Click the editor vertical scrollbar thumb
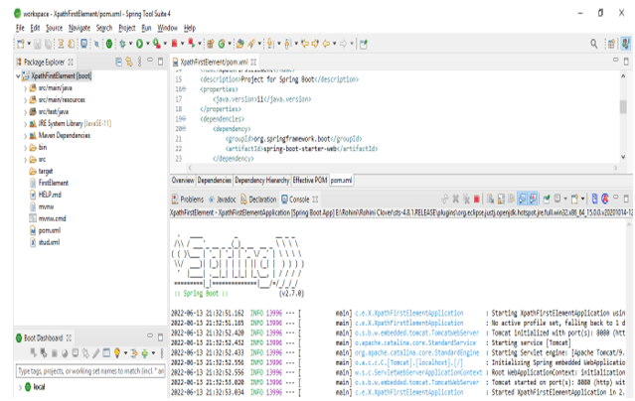 pos(623,107)
